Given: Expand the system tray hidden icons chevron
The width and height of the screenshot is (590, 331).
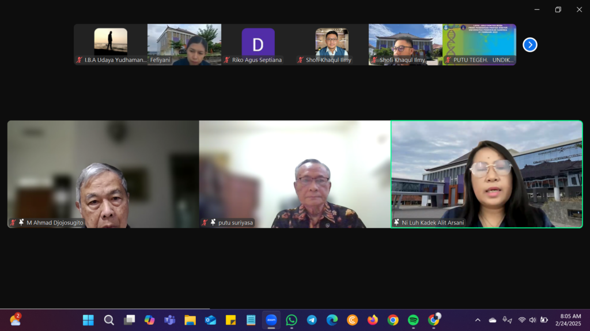Looking at the screenshot, I should [477, 320].
